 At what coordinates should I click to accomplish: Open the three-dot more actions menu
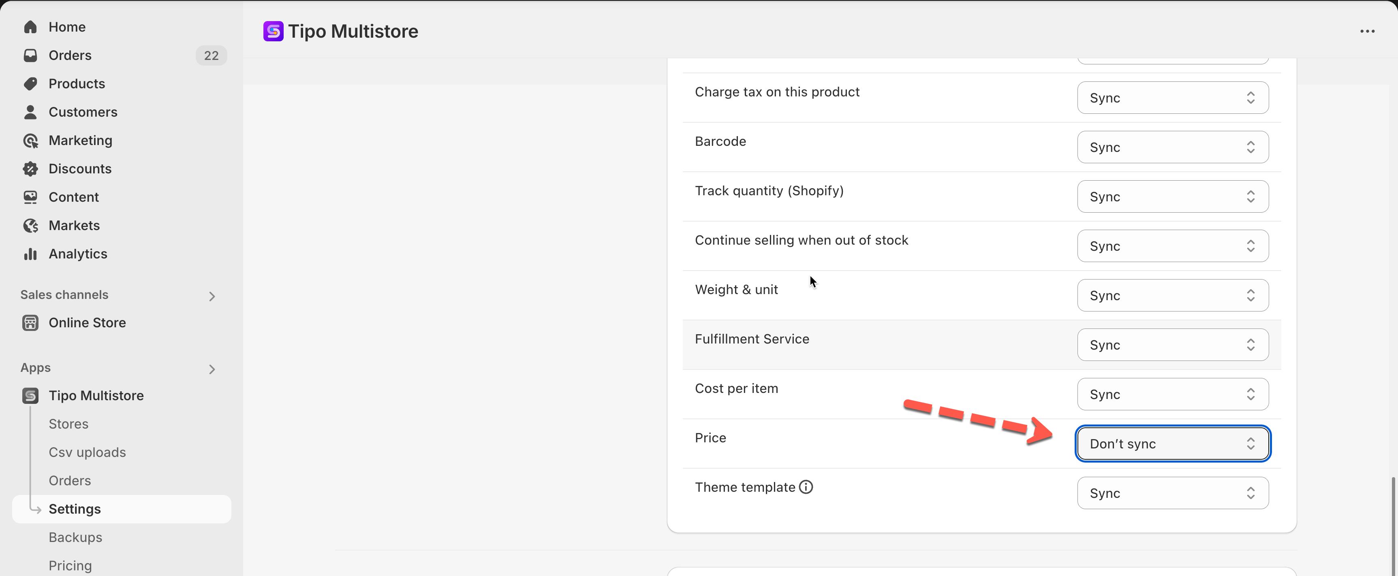[1367, 32]
